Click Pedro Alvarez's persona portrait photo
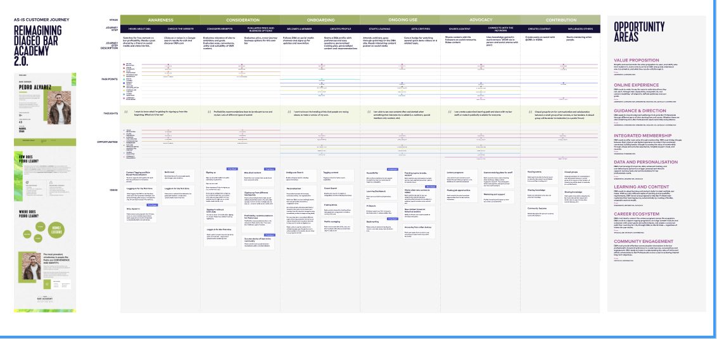 (59, 108)
